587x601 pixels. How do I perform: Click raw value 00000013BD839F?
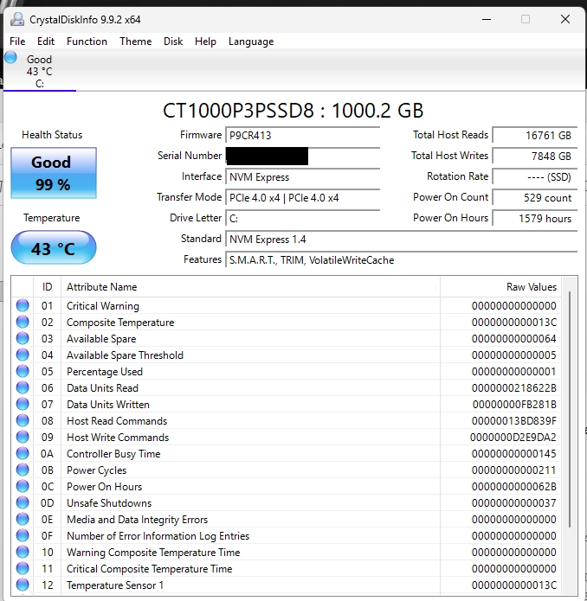[514, 421]
